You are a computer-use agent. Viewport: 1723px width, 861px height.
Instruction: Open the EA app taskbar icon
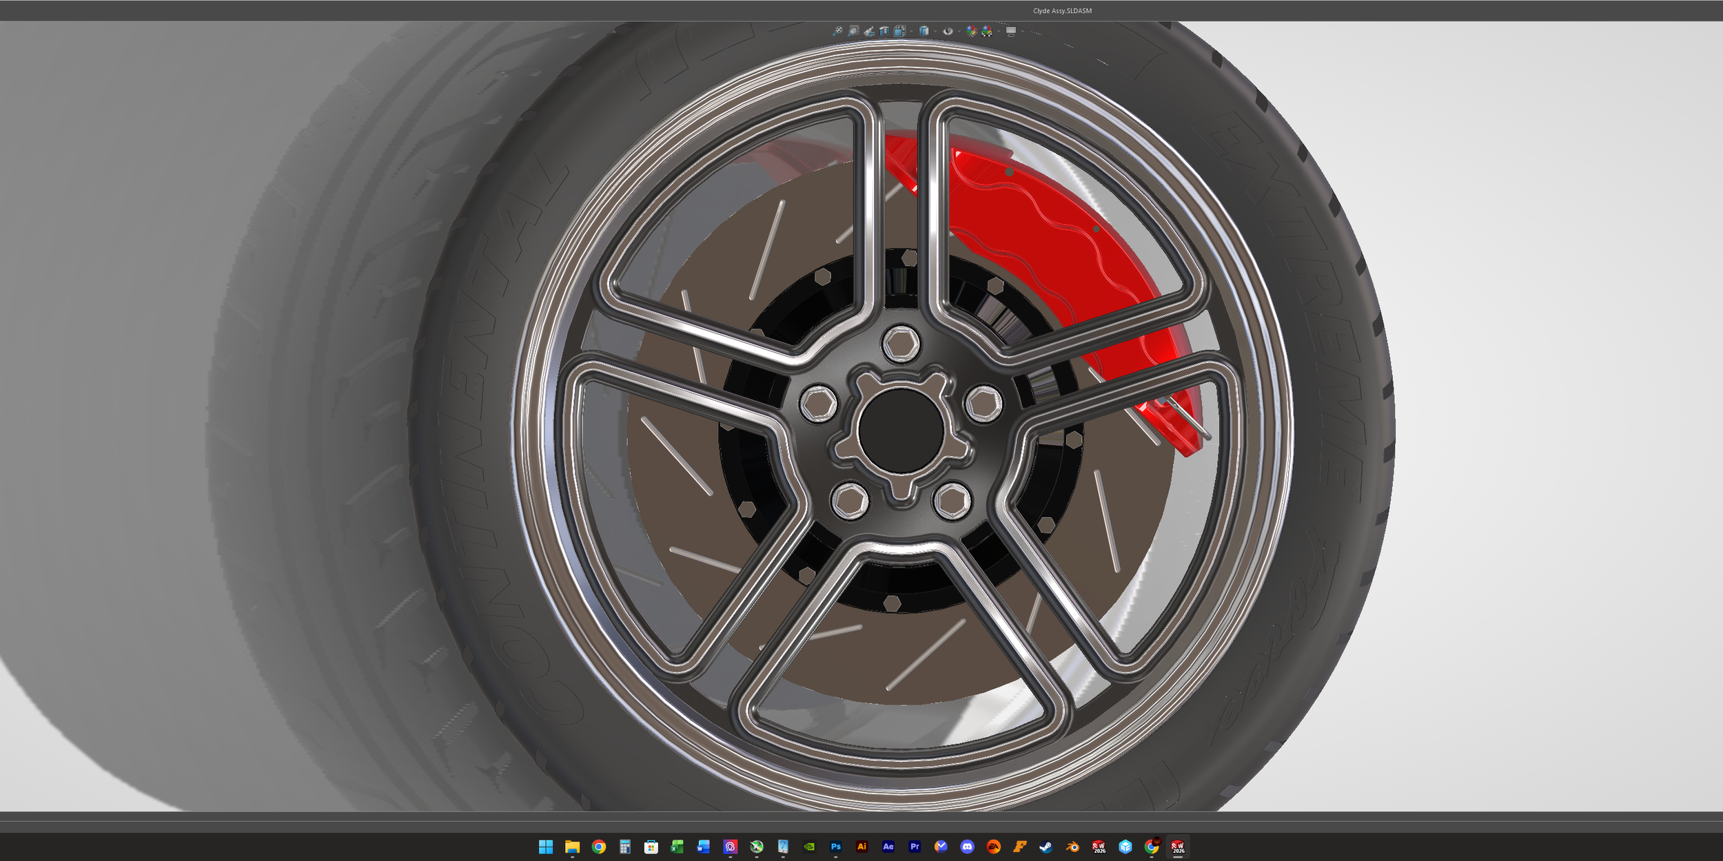click(x=994, y=847)
